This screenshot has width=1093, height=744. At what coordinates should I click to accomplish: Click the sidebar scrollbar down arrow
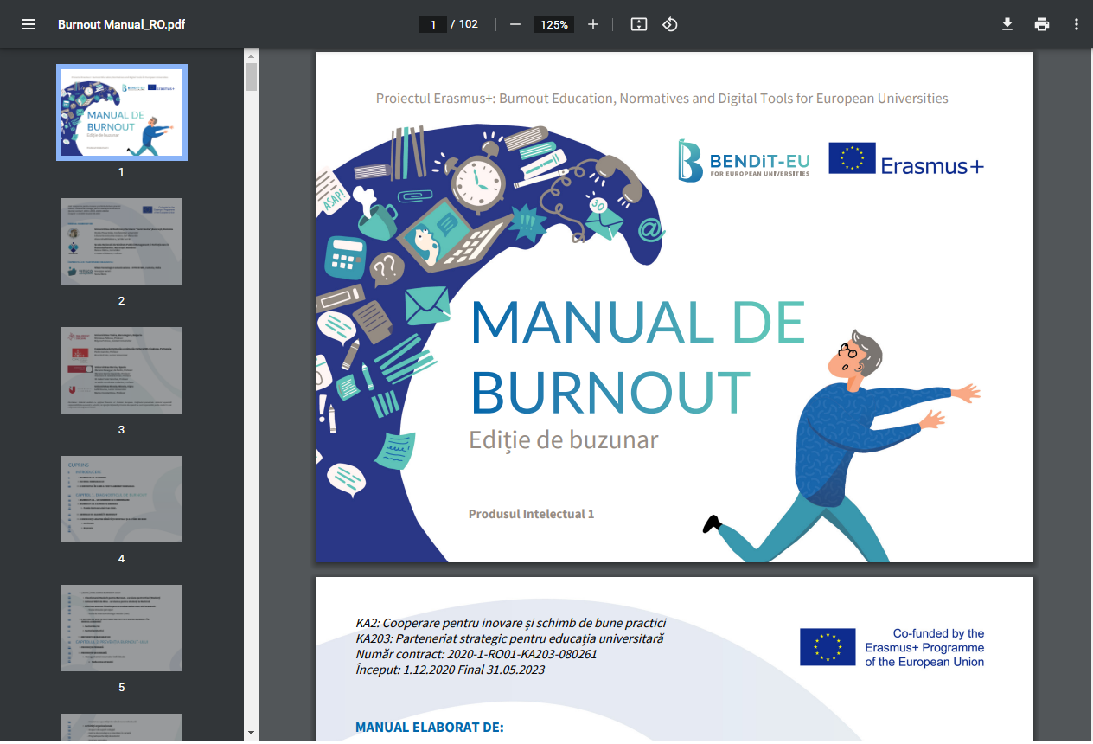tap(251, 734)
